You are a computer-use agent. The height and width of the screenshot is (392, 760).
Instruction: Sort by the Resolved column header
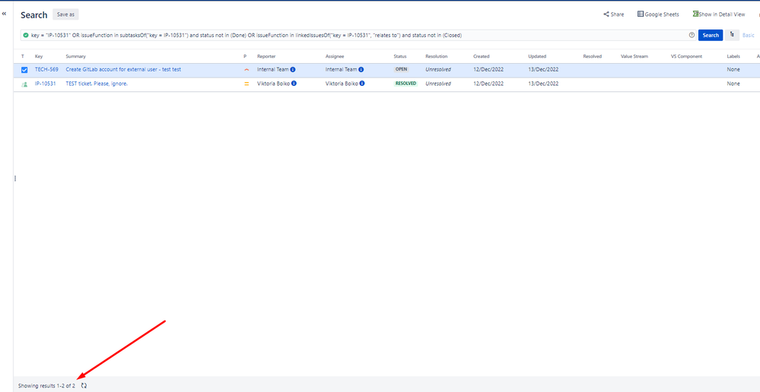(593, 57)
